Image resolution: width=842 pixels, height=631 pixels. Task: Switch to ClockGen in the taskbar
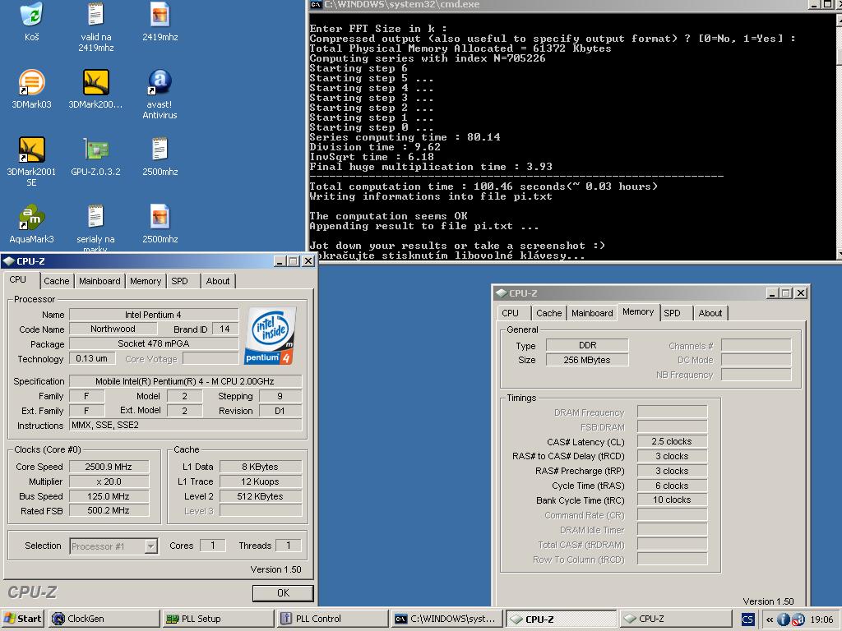click(104, 619)
